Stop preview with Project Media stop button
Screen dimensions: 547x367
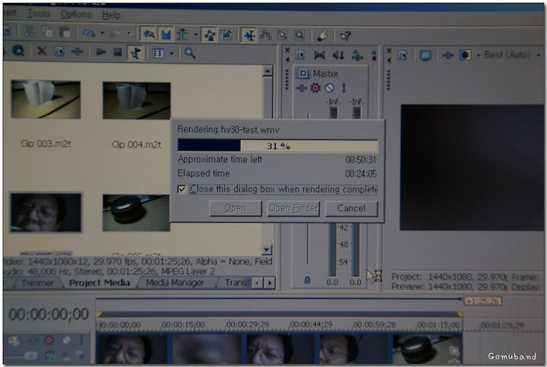tap(118, 52)
